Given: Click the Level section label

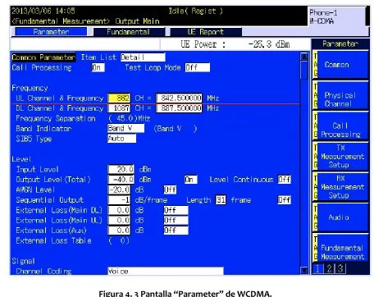Looking at the screenshot, I should pos(21,159).
